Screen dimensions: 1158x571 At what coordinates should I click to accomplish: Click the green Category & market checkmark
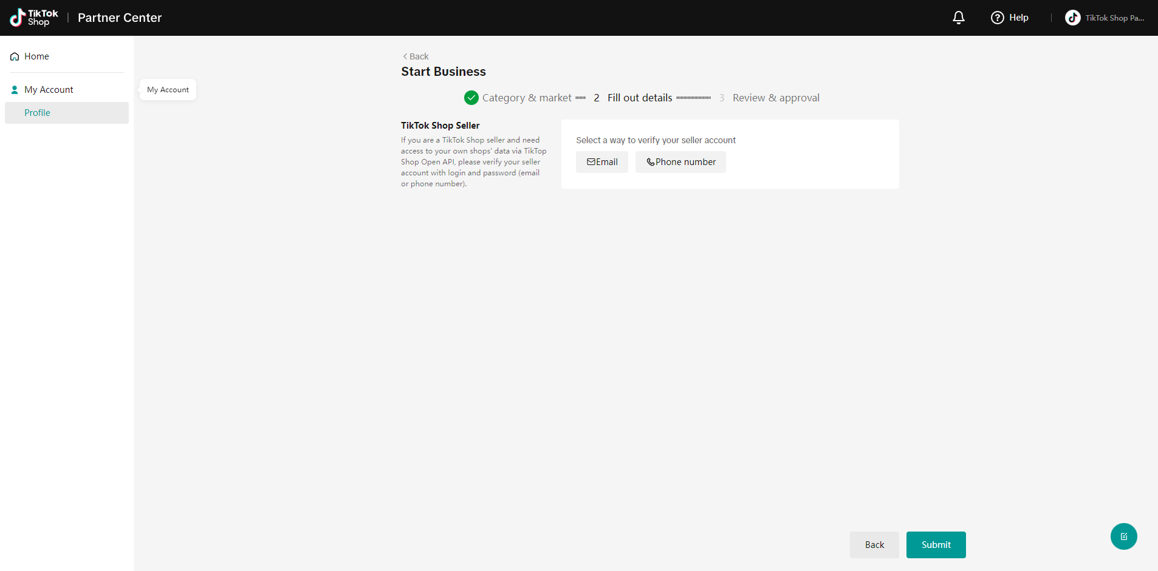471,98
